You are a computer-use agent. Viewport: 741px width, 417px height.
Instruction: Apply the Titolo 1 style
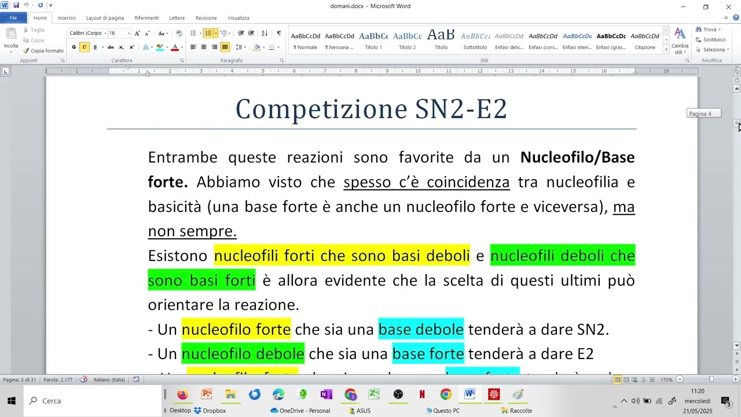pos(373,40)
